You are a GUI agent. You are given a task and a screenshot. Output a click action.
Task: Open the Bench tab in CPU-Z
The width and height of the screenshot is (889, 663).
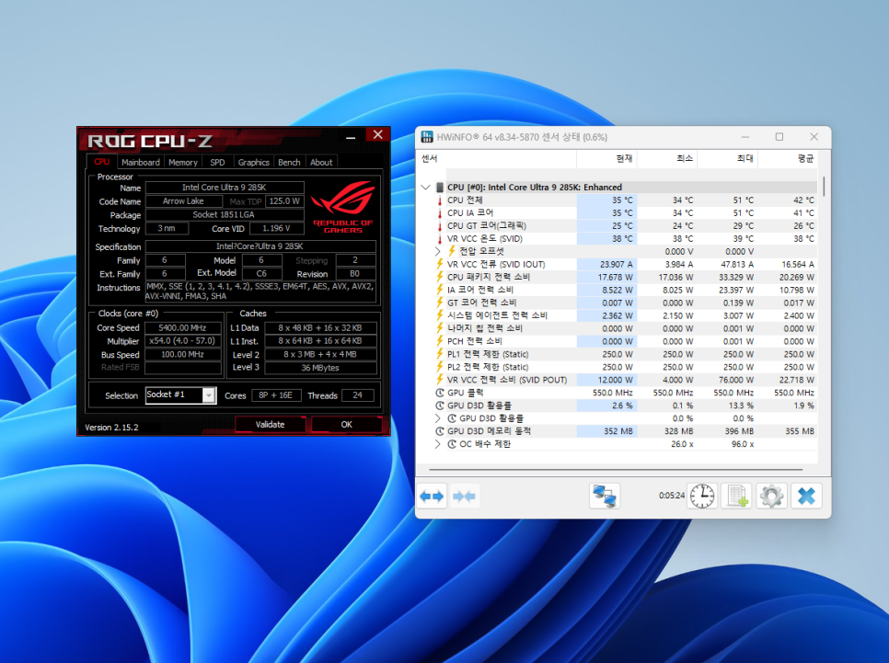pyautogui.click(x=289, y=162)
